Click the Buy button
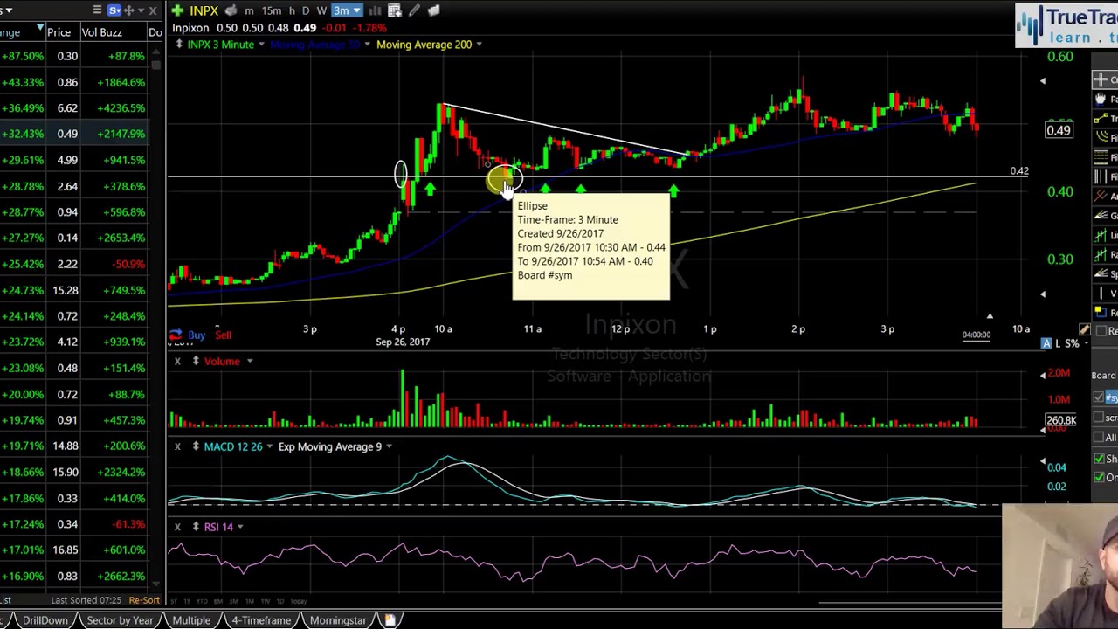 point(197,335)
